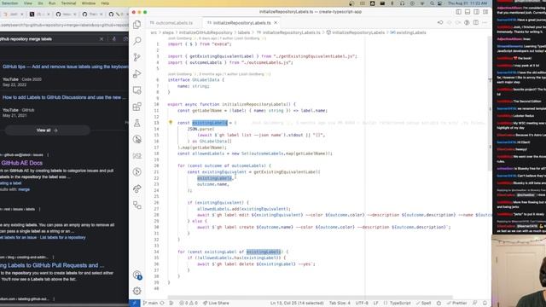Screen dimensions: 546x307
Task: Click the remote window indicator in status bar
Action: tap(135, 304)
